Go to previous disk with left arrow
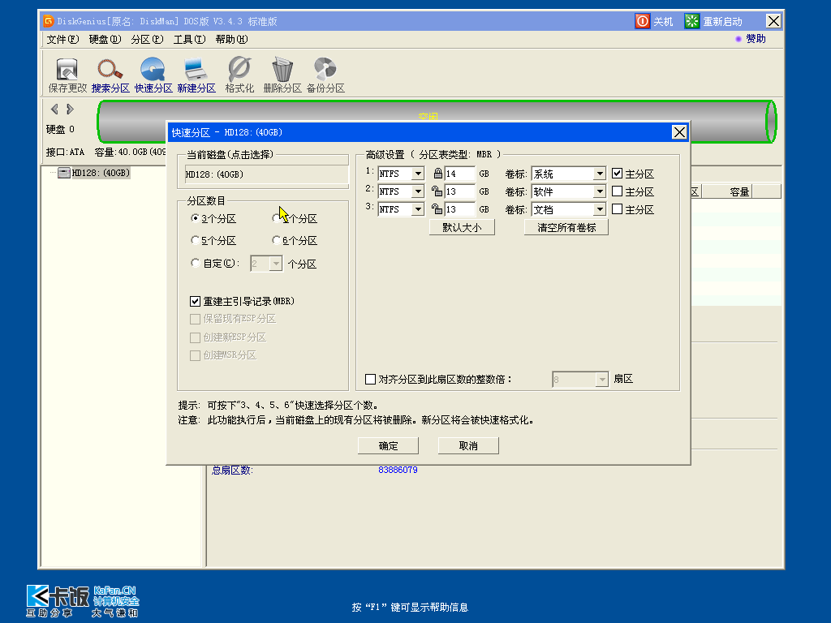 [54, 110]
